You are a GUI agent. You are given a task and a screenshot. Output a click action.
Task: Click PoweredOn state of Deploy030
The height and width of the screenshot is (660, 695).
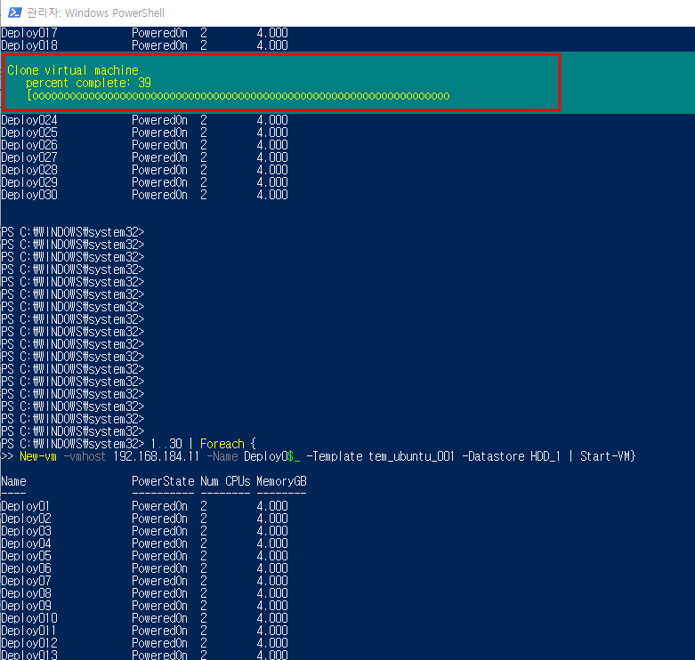[x=159, y=195]
